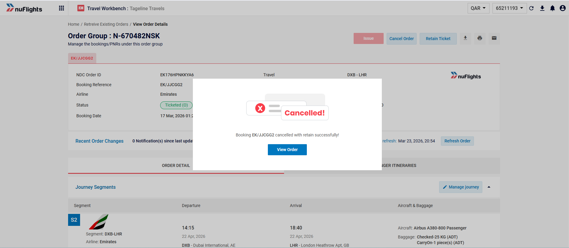569x248 pixels.
Task: Click the refresh icon in the top bar
Action: 532,8
